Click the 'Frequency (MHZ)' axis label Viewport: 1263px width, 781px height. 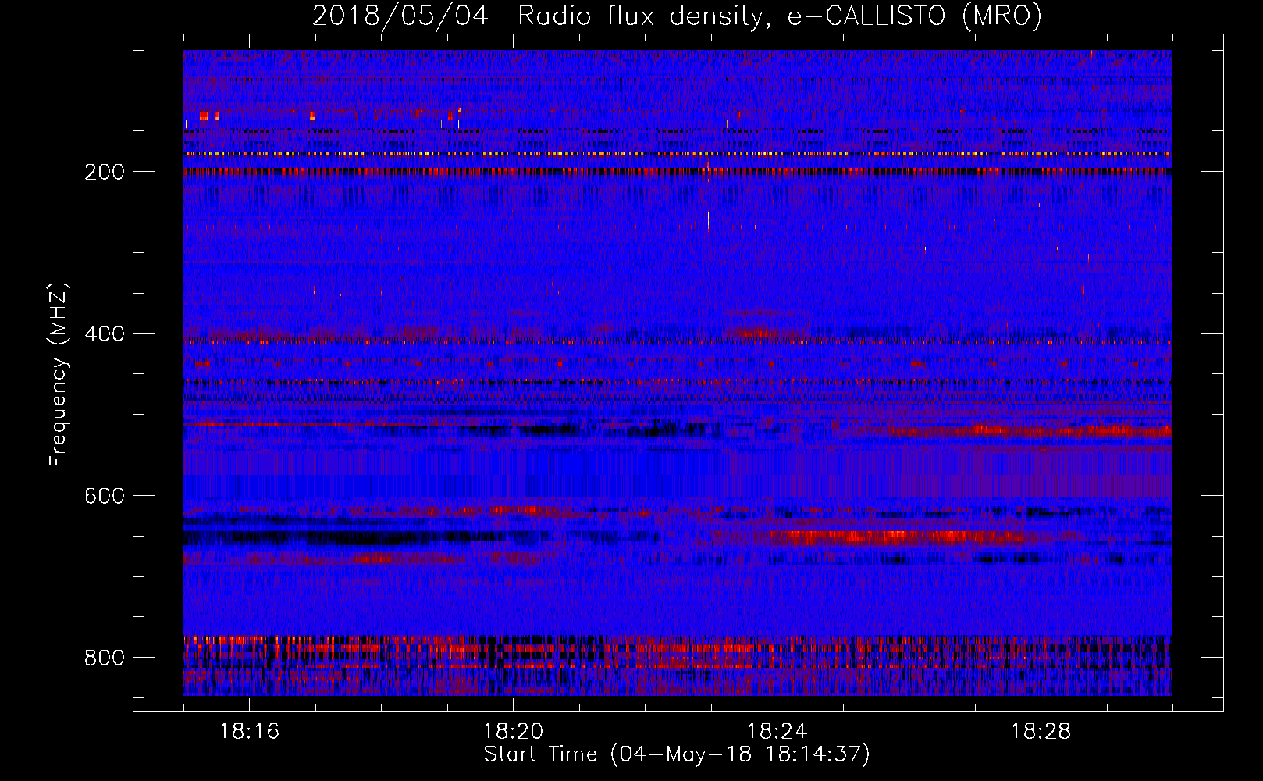[x=59, y=375]
